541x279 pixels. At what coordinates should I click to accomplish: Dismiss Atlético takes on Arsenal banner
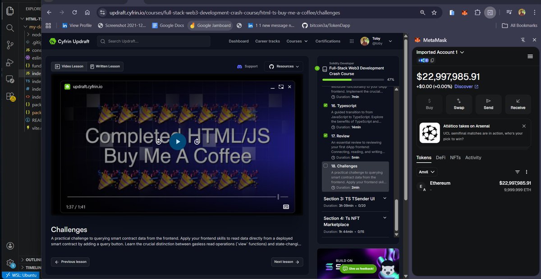click(x=524, y=126)
